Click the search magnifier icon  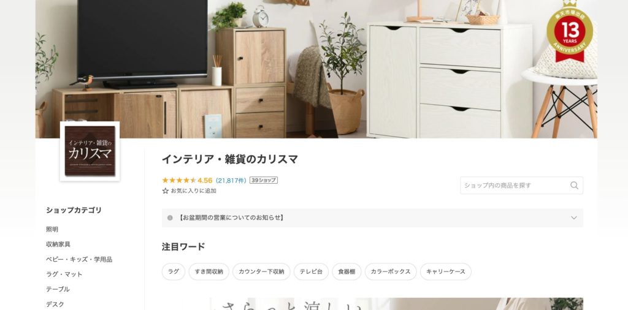[x=574, y=186]
